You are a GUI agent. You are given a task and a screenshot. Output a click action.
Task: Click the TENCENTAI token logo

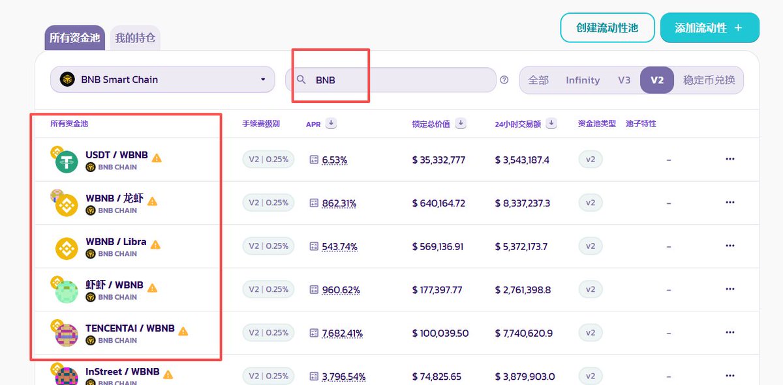(x=67, y=335)
